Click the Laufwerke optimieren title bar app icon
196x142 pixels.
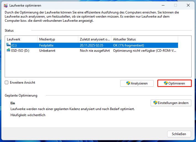6,6
